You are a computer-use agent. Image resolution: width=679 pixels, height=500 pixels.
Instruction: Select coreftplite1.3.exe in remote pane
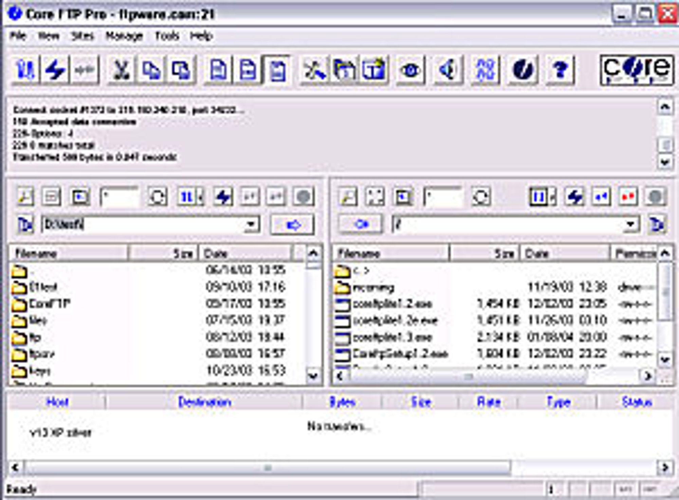pyautogui.click(x=383, y=337)
